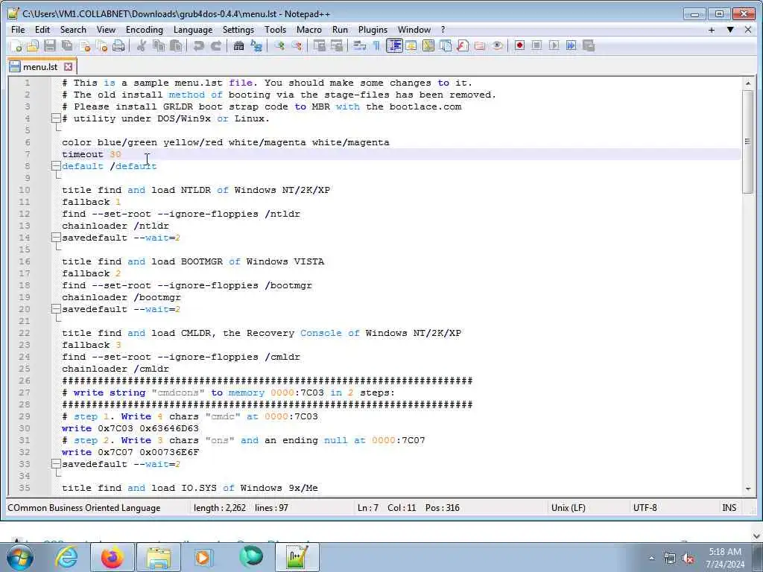Open the Replace dialog from toolbar
The height and width of the screenshot is (572, 763).
click(256, 45)
